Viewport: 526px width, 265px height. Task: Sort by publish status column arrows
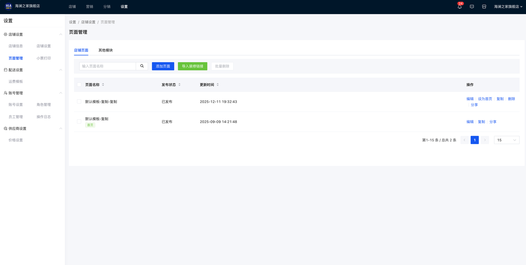click(179, 84)
